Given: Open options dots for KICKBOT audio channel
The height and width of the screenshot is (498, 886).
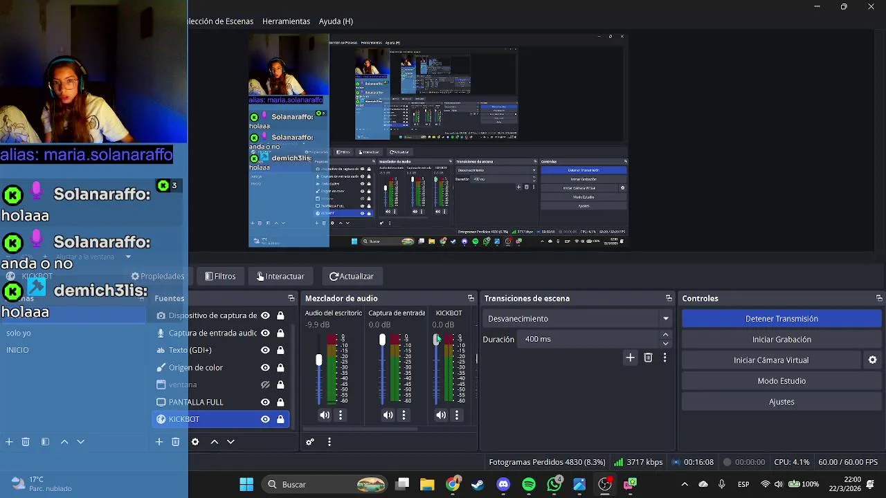Looking at the screenshot, I should (x=457, y=415).
